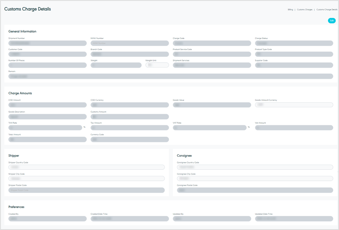339x230 pixels.
Task: Go to Customs Charges breadcrumb
Action: click(305, 10)
